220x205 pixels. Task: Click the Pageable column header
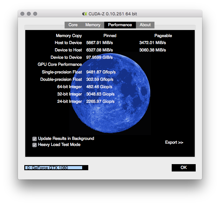163,36
